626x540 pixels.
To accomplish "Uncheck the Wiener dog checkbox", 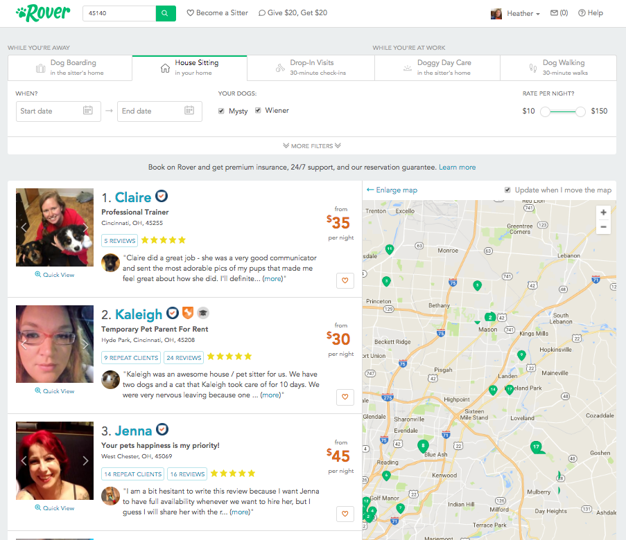I will (x=258, y=111).
